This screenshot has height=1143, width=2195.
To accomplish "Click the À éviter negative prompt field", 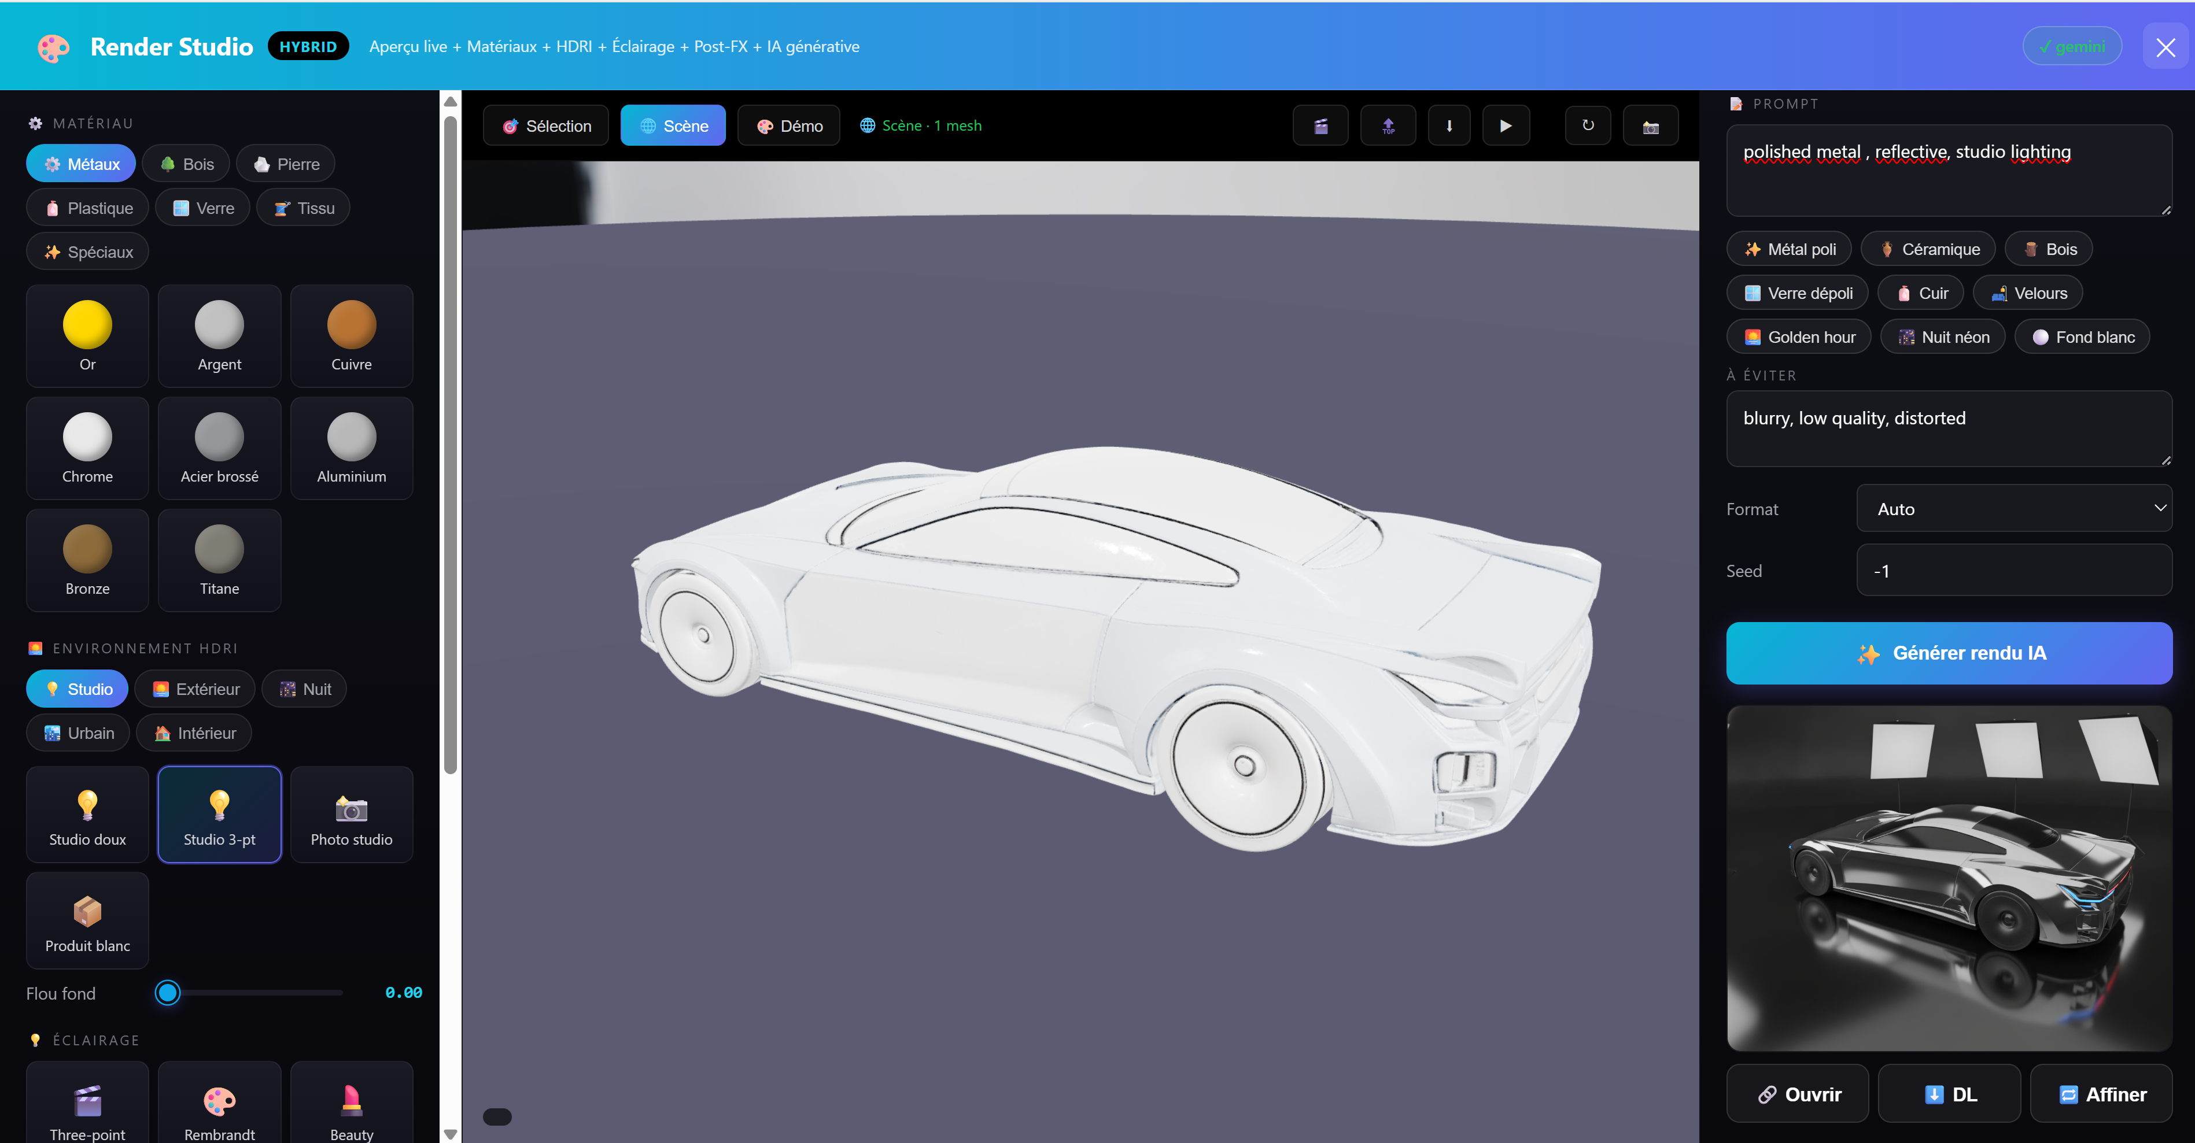I will coord(1949,428).
